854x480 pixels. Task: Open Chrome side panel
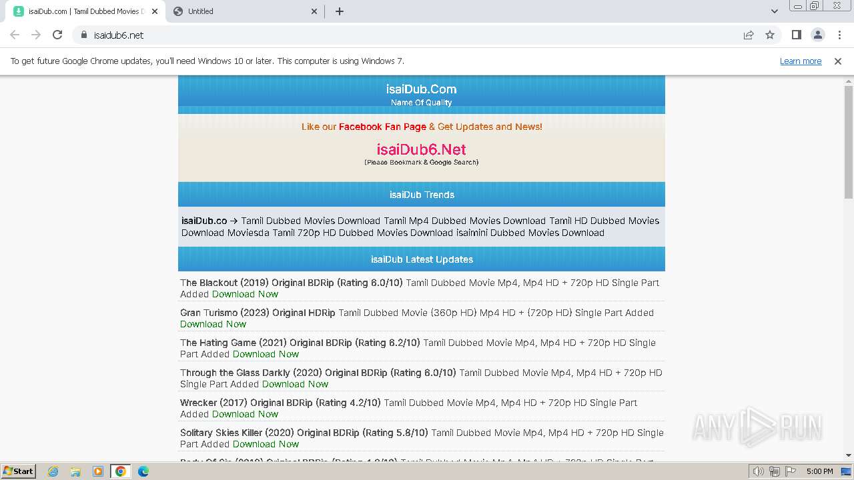point(796,35)
